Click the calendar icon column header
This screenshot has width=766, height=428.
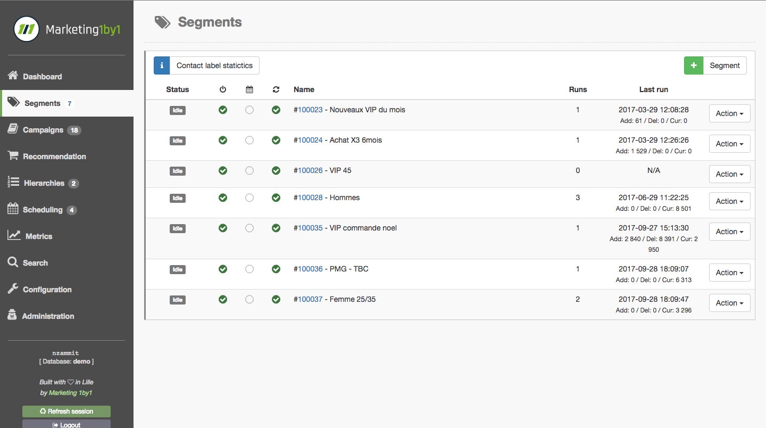pyautogui.click(x=249, y=89)
